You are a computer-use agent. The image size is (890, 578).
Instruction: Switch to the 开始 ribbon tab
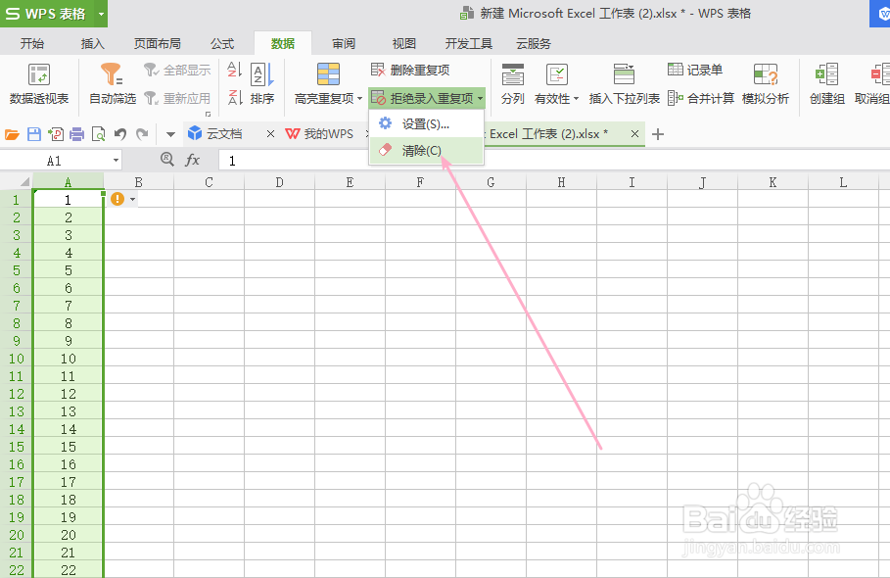click(x=32, y=44)
